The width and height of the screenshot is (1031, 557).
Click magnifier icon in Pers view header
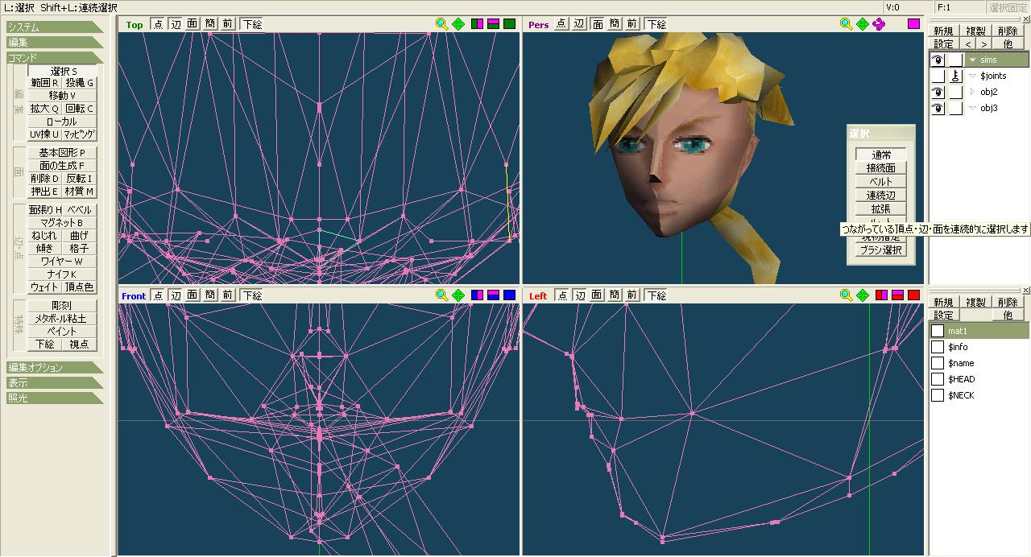click(846, 24)
